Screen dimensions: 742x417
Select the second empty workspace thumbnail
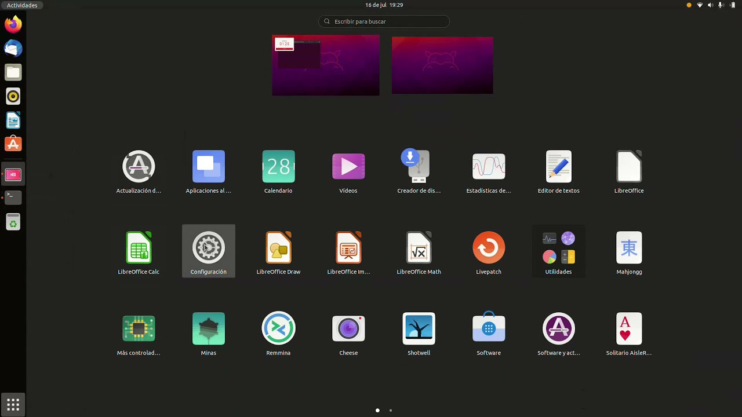point(442,65)
